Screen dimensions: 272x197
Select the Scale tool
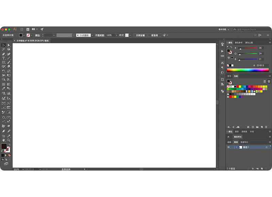[9, 71]
